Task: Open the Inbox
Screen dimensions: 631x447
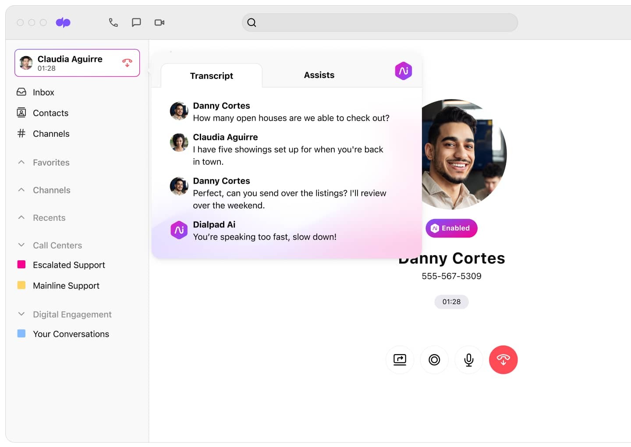Action: click(43, 92)
